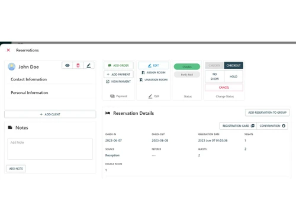
Task: Open View Payment
Action: tap(118, 82)
